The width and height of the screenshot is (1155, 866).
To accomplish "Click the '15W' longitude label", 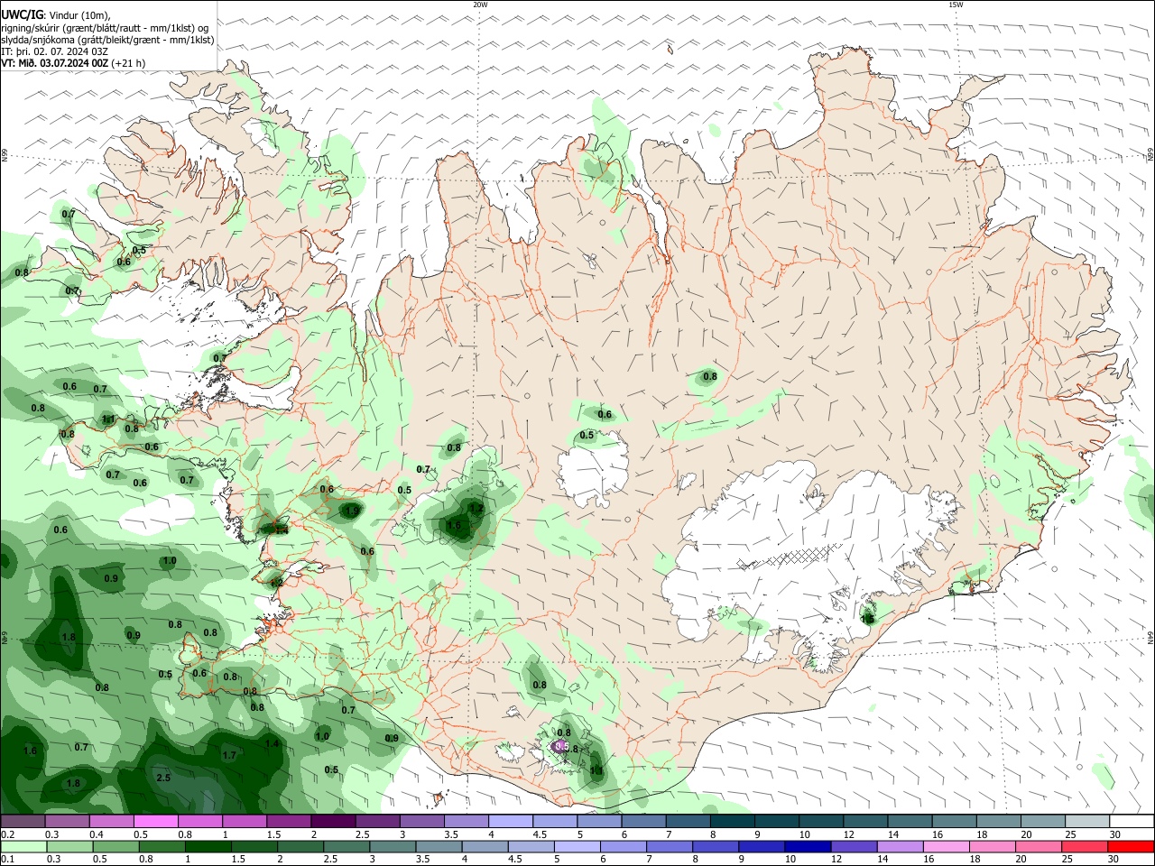I will tap(956, 5).
